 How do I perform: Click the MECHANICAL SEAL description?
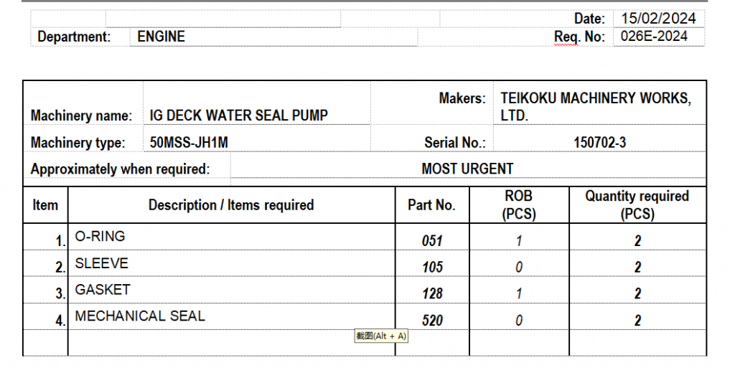tap(140, 316)
